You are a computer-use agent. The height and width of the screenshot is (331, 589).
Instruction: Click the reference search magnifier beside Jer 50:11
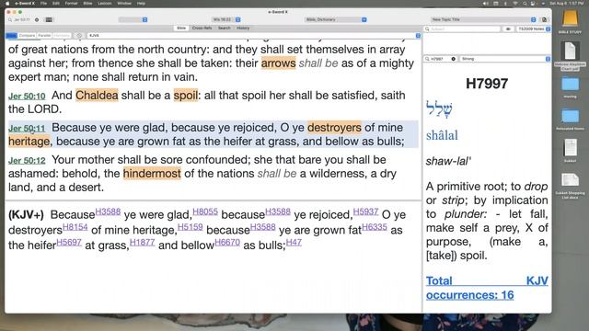tap(10, 19)
